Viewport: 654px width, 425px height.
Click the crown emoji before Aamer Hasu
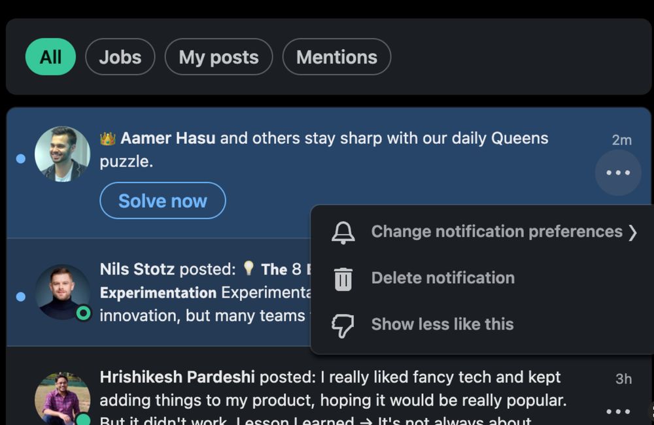[x=108, y=139]
